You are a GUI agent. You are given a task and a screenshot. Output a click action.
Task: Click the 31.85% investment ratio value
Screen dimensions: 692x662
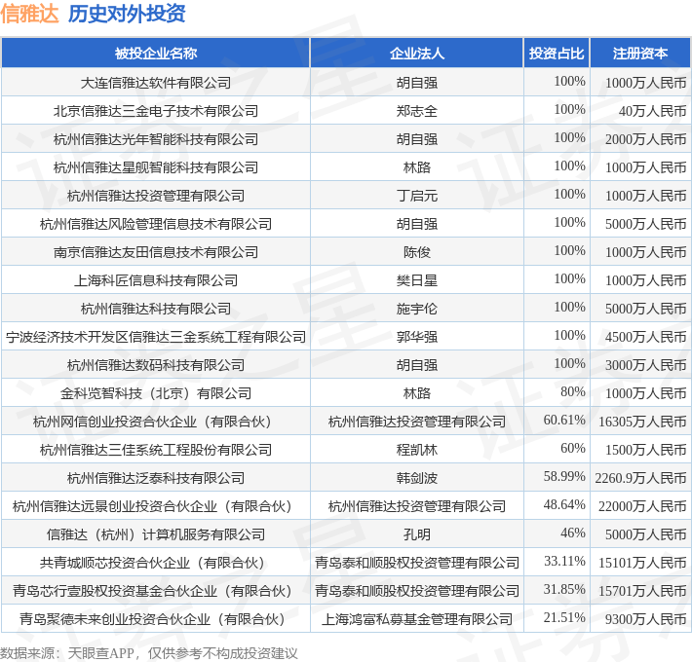[564, 589]
